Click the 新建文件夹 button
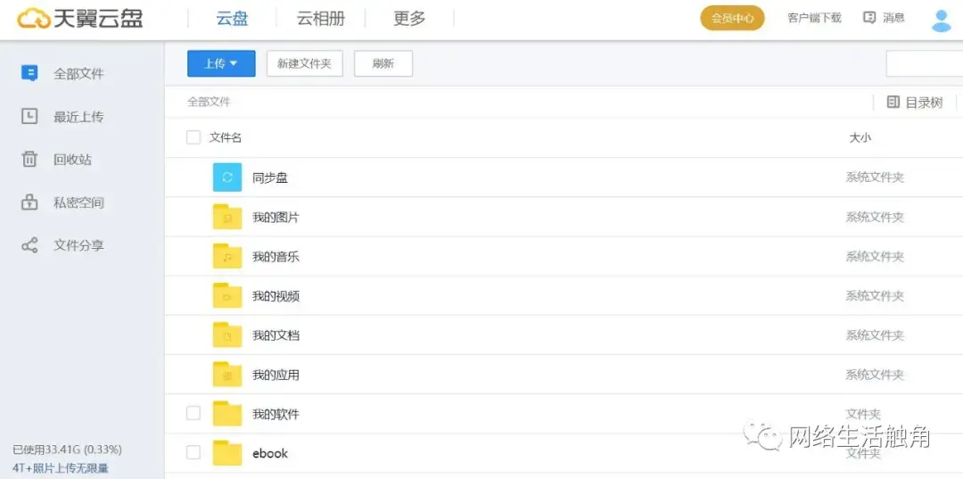963x479 pixels. tap(304, 63)
